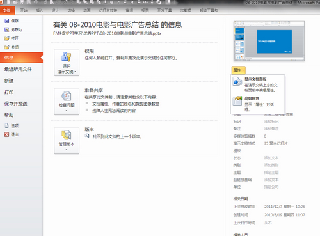Screen dimensions: 320x236
Task: Switch to the 开始 (Home) tab
Action: [x=24, y=10]
